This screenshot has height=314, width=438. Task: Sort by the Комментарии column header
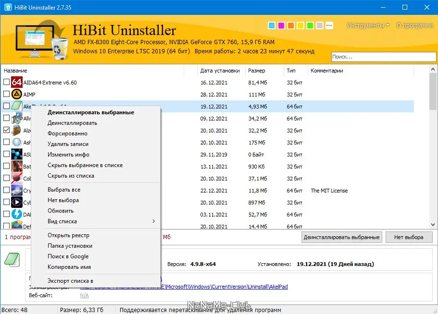361,71
